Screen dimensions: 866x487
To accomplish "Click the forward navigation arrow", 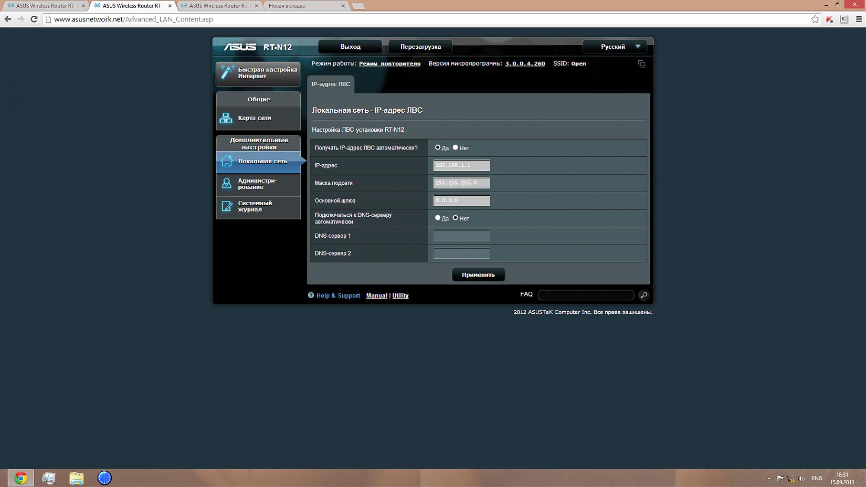I will (x=21, y=19).
